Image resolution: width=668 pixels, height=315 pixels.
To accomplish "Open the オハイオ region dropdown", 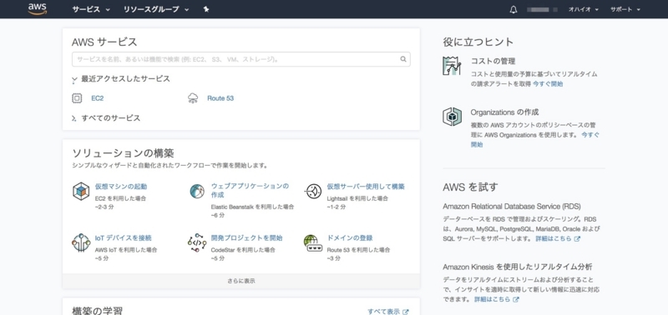I will point(583,9).
